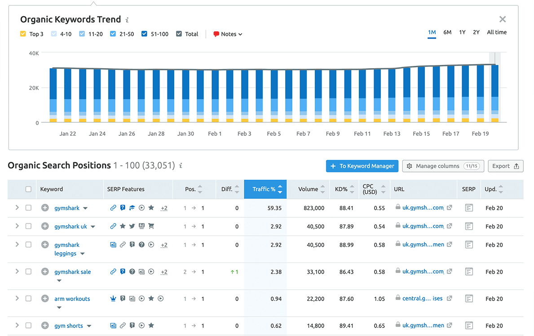Add gymshark uk keyword via plus icon
The image size is (534, 336).
pos(45,226)
